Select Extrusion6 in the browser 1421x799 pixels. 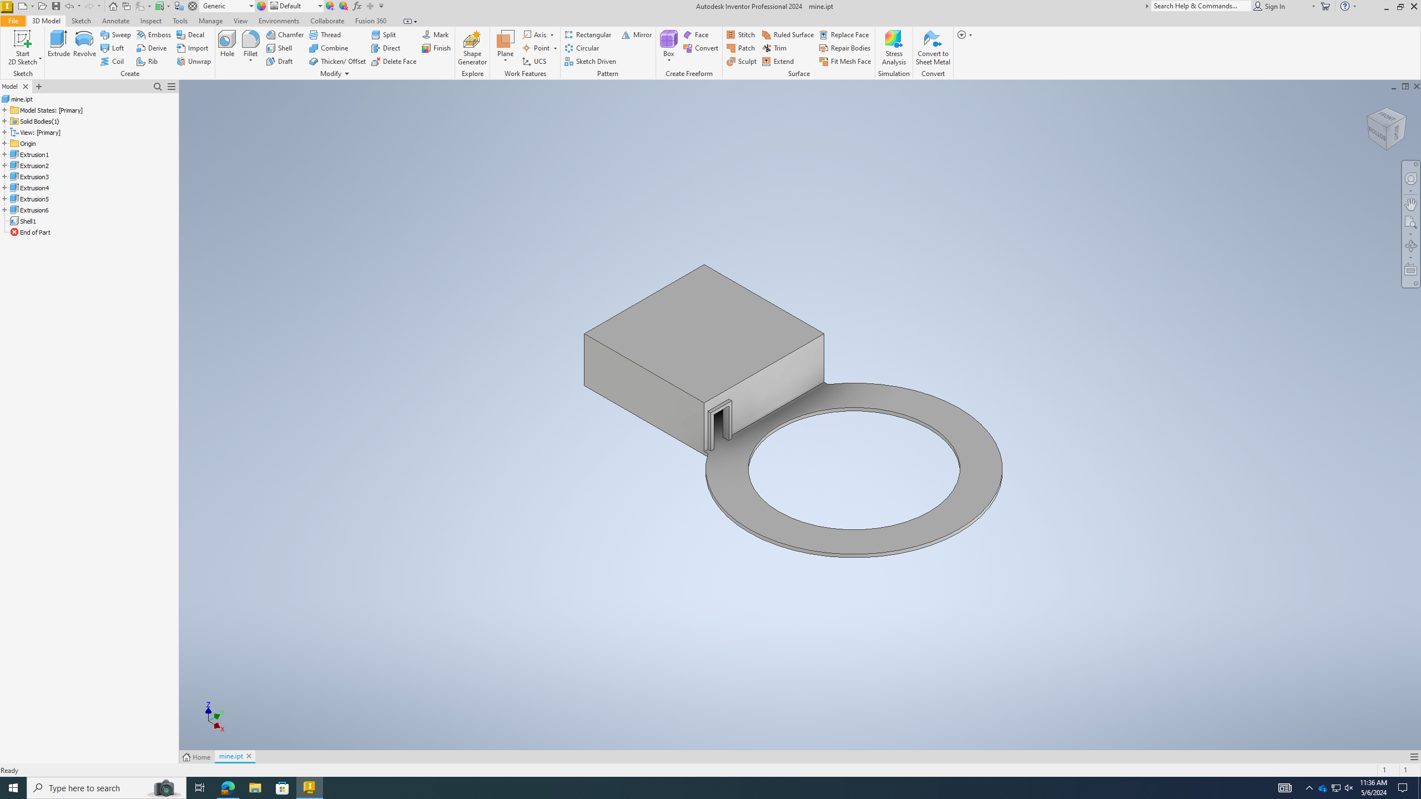coord(29,210)
